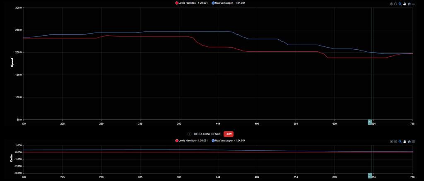
Task: Click the T1 corner marker on Speed chart
Action: click(x=370, y=122)
